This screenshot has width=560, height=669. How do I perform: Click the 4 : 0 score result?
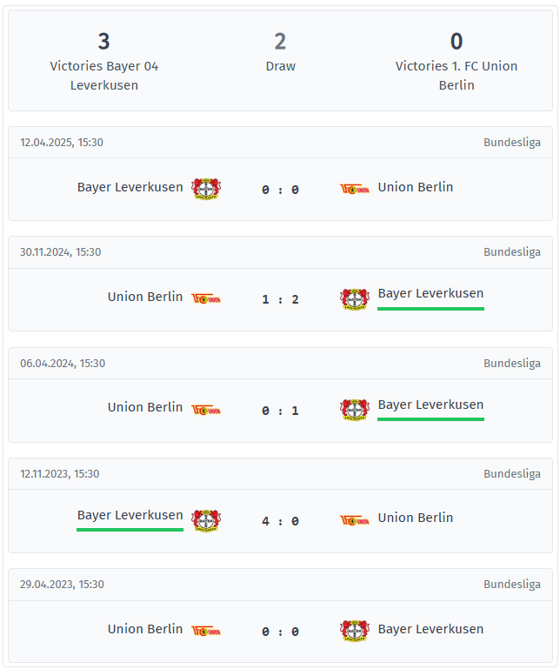pos(280,522)
